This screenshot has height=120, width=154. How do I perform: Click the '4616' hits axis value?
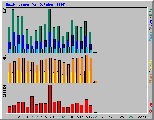[x=5, y=12]
